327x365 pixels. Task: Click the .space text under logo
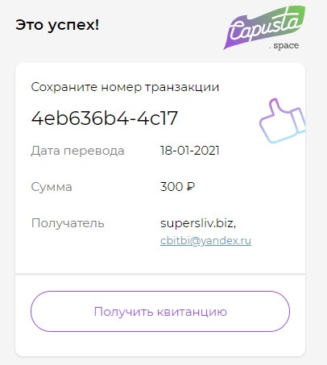pos(284,46)
